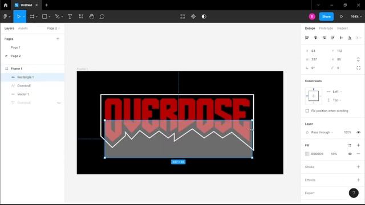Align vertical centers
This screenshot has height=205, width=365.
(341, 38)
